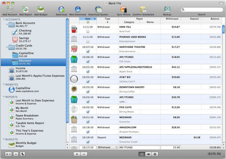Click the Category column header
Screen dimensions: 226x159
[x=129, y=22]
